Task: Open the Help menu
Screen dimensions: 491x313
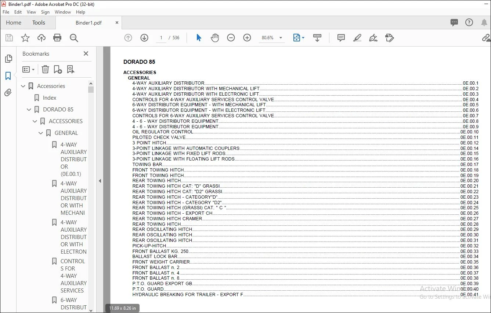Action: coord(80,12)
